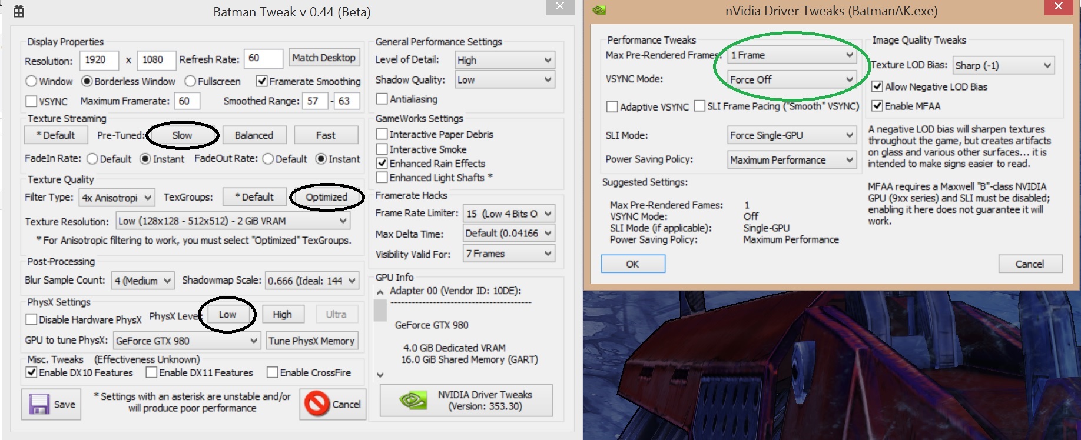Open Texture LOD Bias dropdown
Viewport: 1081px width, 440px height.
tap(1004, 65)
